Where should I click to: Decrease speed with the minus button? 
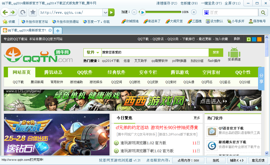click(134, 12)
